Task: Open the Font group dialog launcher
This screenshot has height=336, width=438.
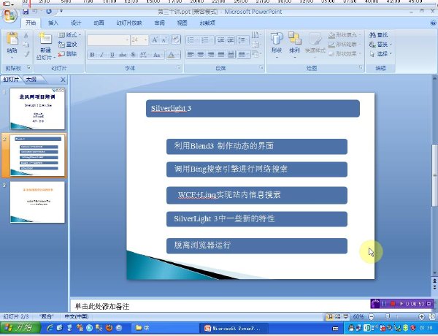Action: pos(179,67)
